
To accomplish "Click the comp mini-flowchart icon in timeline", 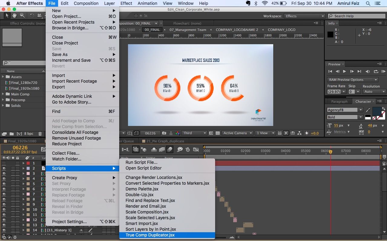I will click(125, 149).
